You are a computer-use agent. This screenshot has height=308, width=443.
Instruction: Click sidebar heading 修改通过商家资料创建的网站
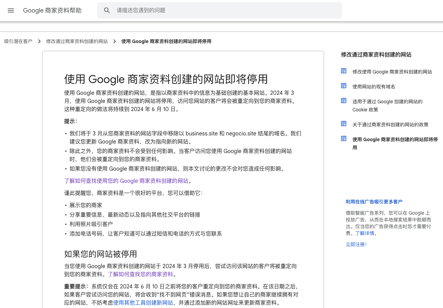tap(376, 54)
